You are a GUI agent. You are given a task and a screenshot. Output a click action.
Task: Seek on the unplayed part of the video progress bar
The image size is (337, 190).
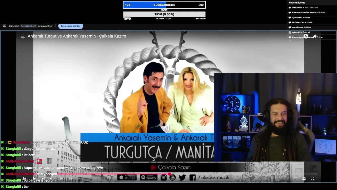244,174
